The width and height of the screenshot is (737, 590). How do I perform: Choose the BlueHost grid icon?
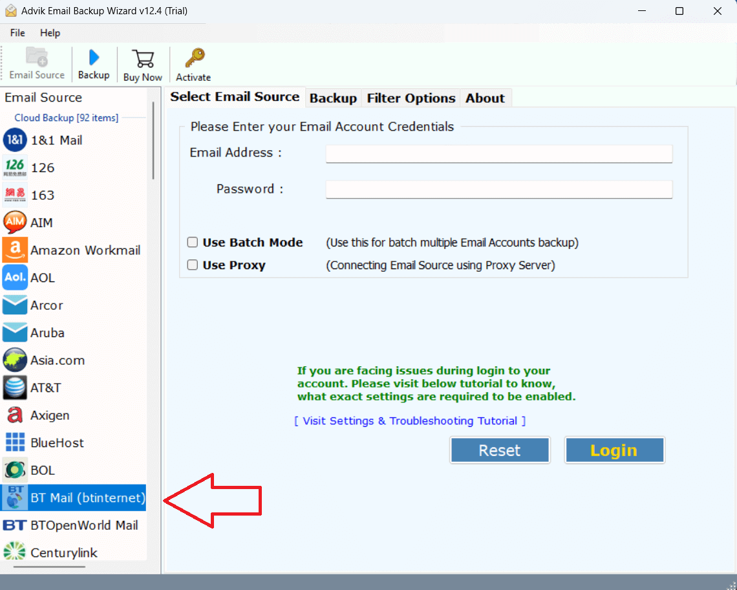15,442
